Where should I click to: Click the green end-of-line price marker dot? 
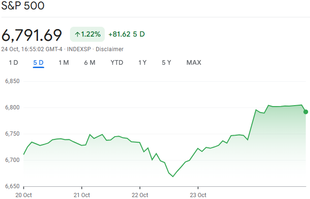pyautogui.click(x=306, y=112)
